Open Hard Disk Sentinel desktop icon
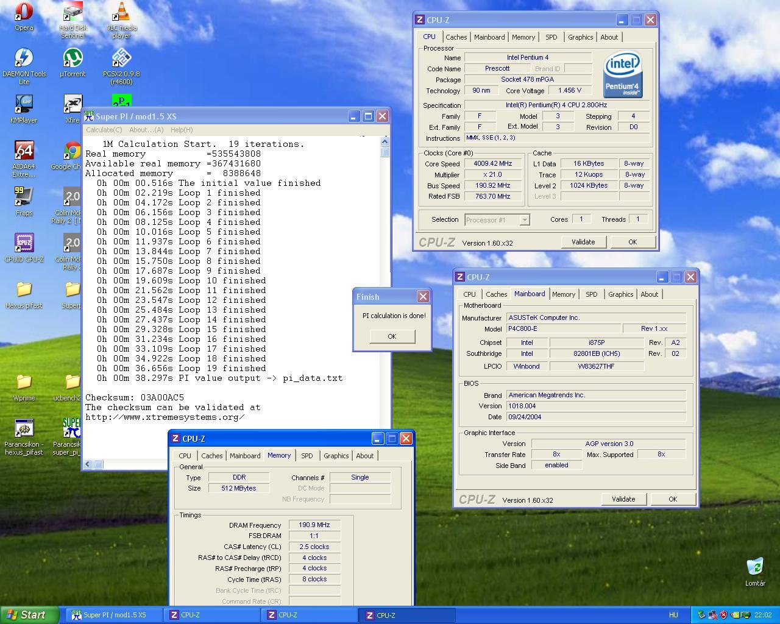This screenshot has height=624, width=780. tap(73, 20)
